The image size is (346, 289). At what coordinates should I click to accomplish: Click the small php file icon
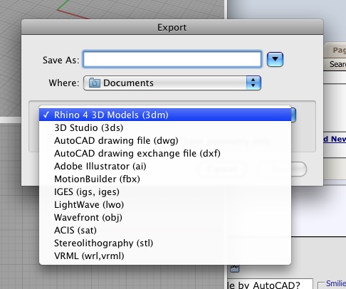coord(234,268)
